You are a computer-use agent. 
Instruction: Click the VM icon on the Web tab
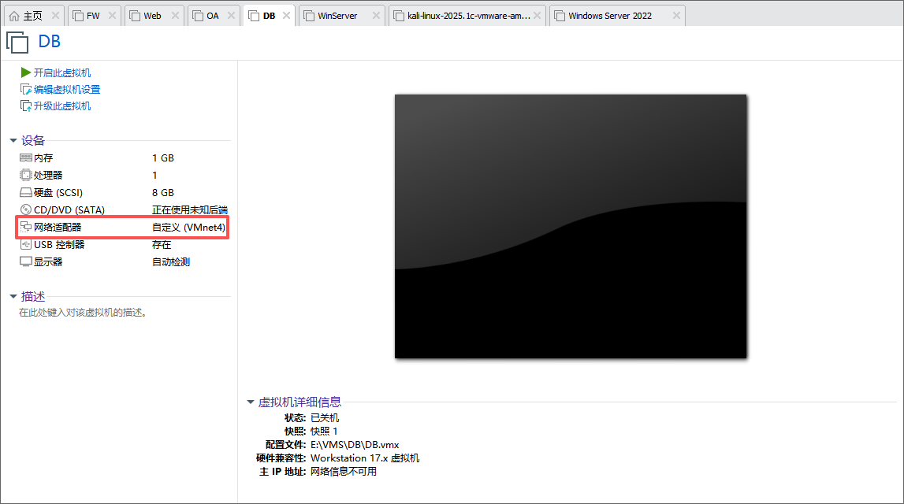pos(135,16)
